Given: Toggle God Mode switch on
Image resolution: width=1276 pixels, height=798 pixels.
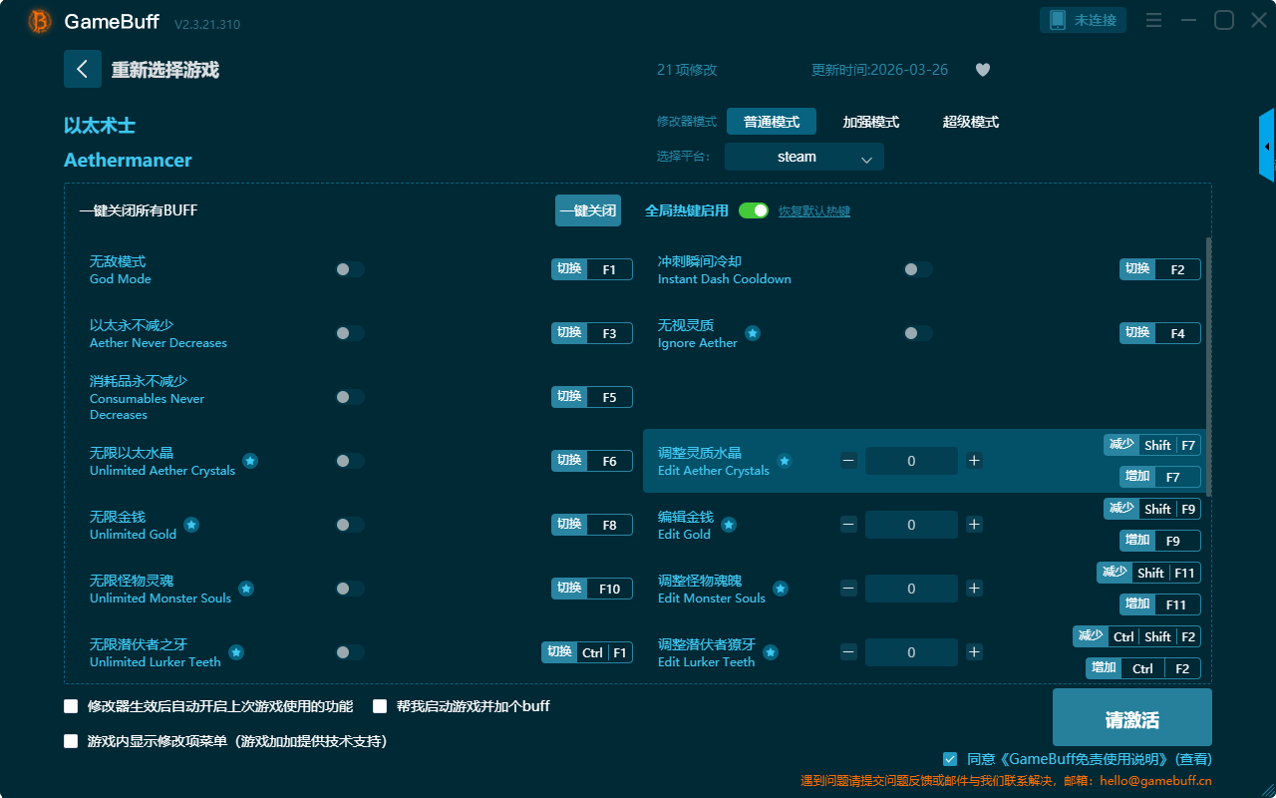Looking at the screenshot, I should pyautogui.click(x=350, y=269).
